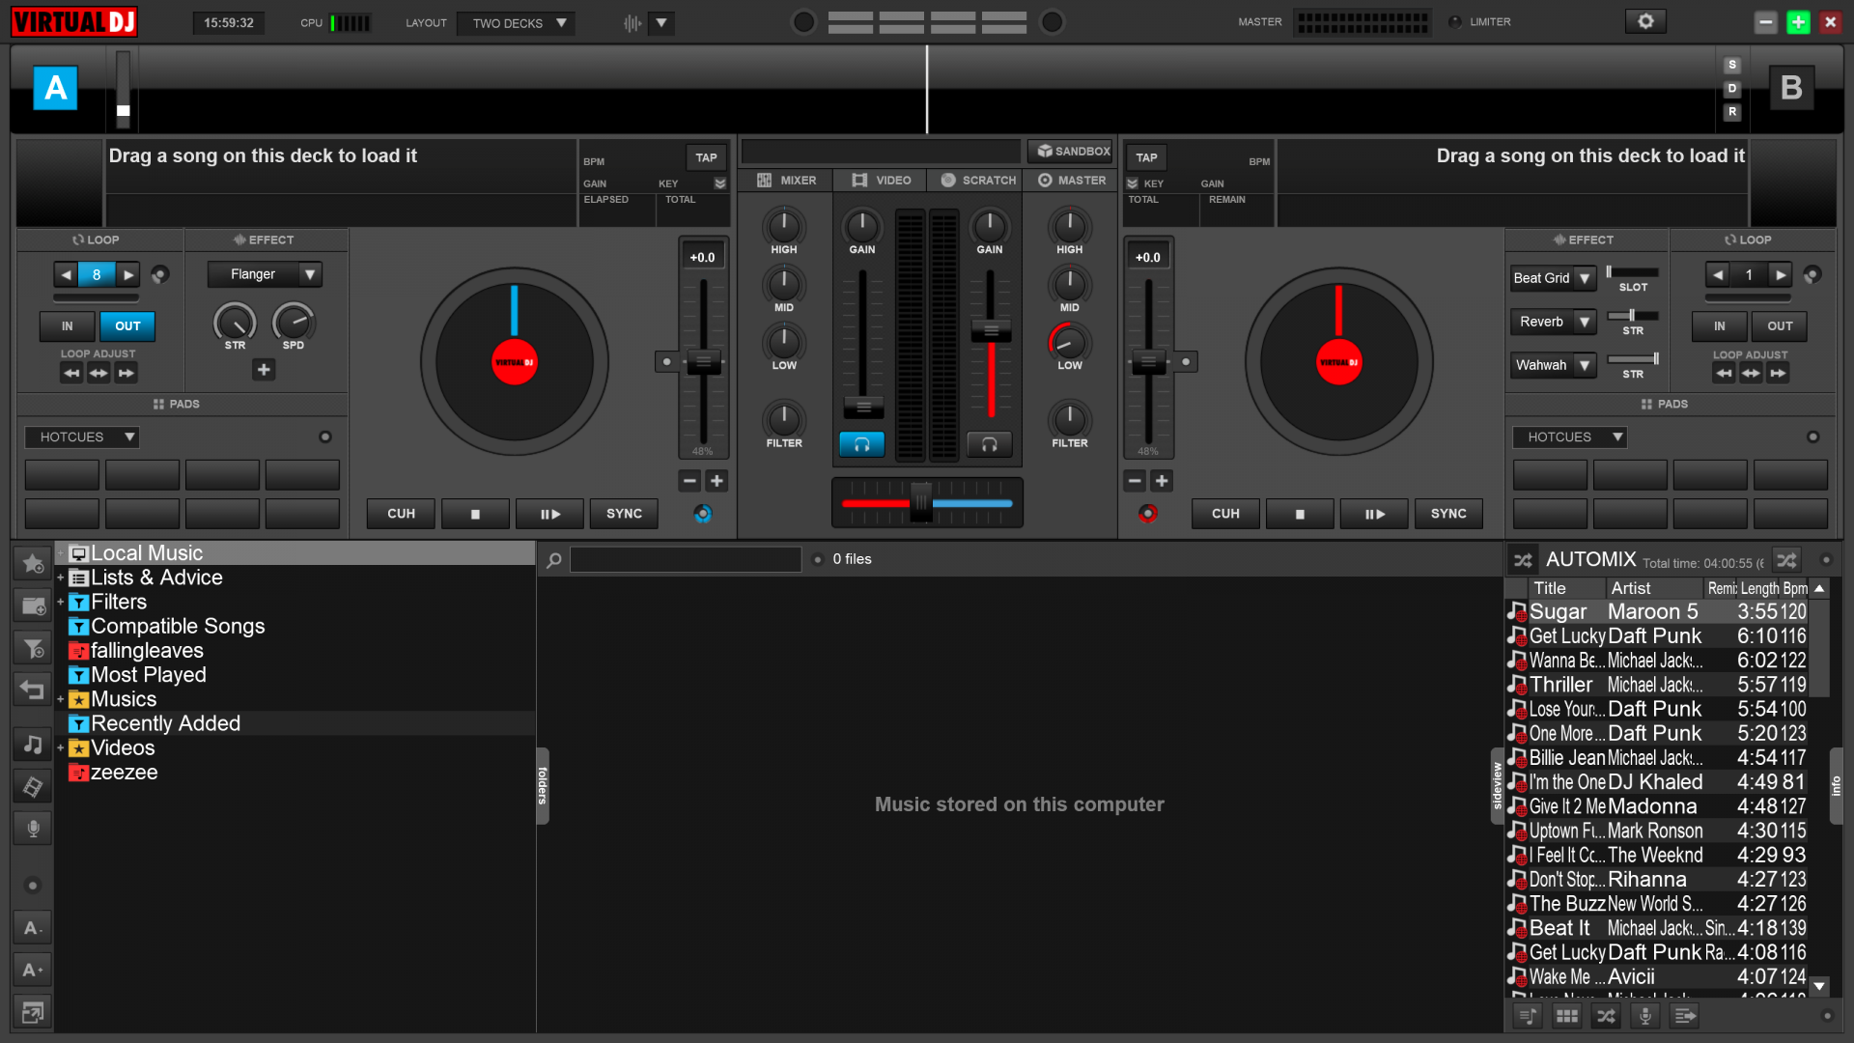1854x1043 pixels.
Task: Click the waveform display icon in top bar
Action: click(x=632, y=23)
